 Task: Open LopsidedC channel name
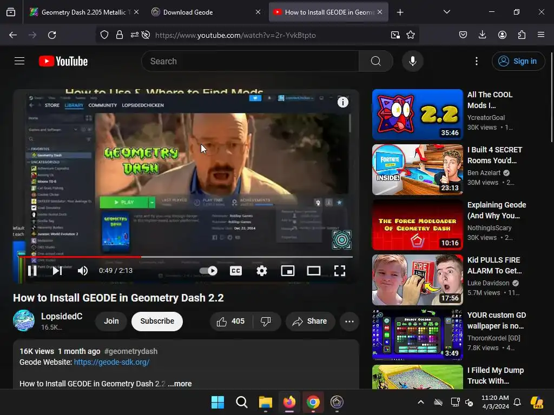62,316
